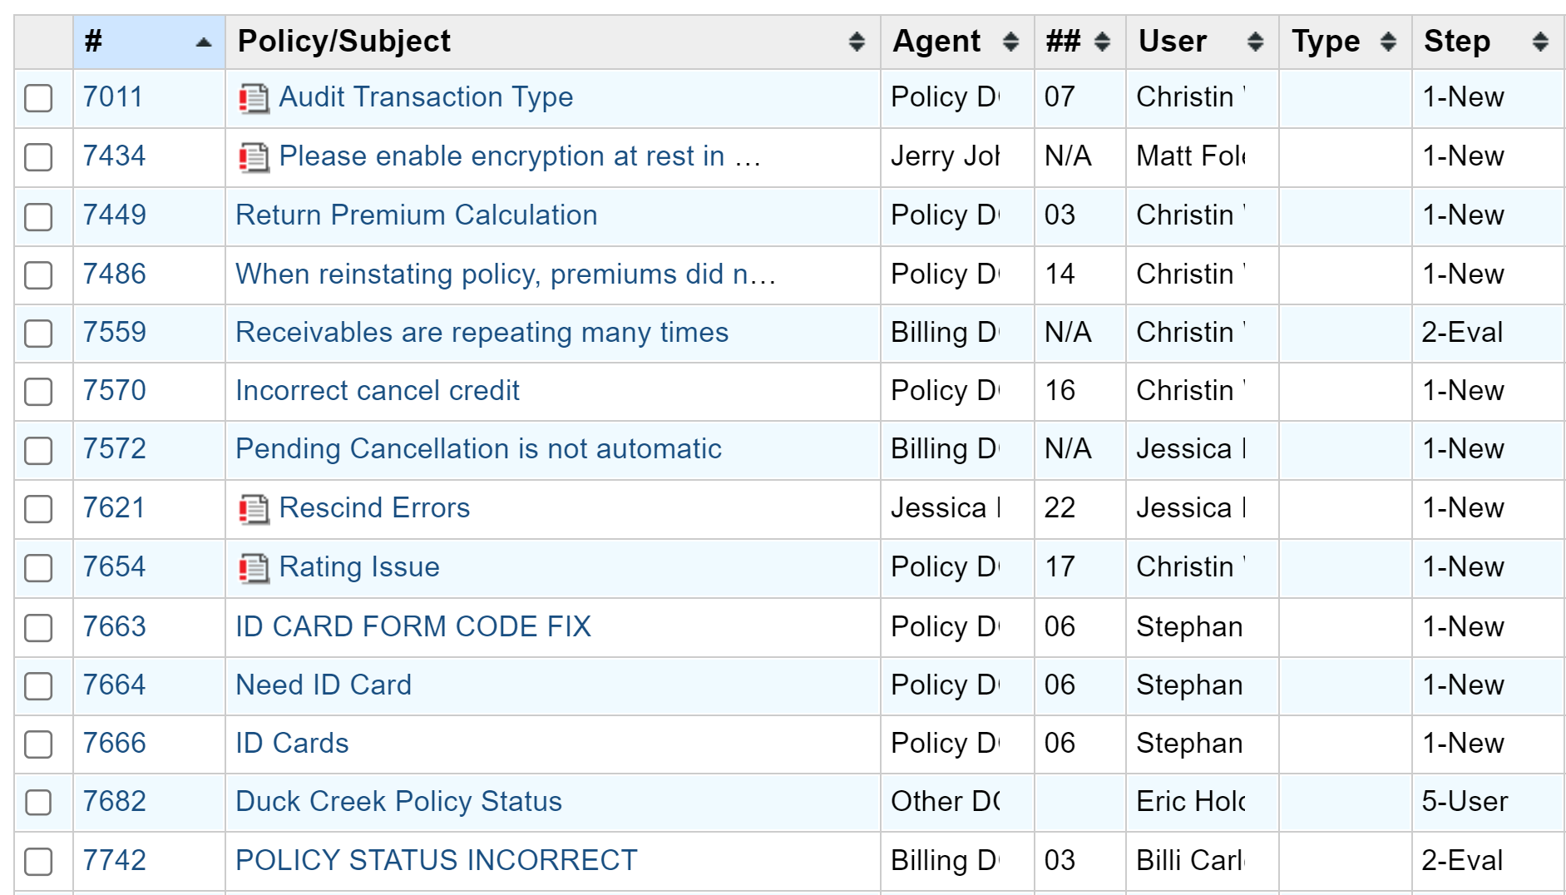This screenshot has width=1566, height=895.
Task: Click sort arrows in User column header
Action: [x=1255, y=42]
